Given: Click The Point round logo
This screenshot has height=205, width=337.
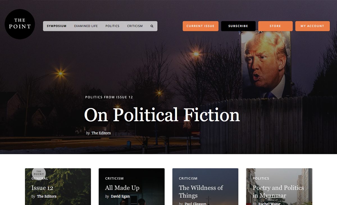Looking at the screenshot, I should pos(20,24).
